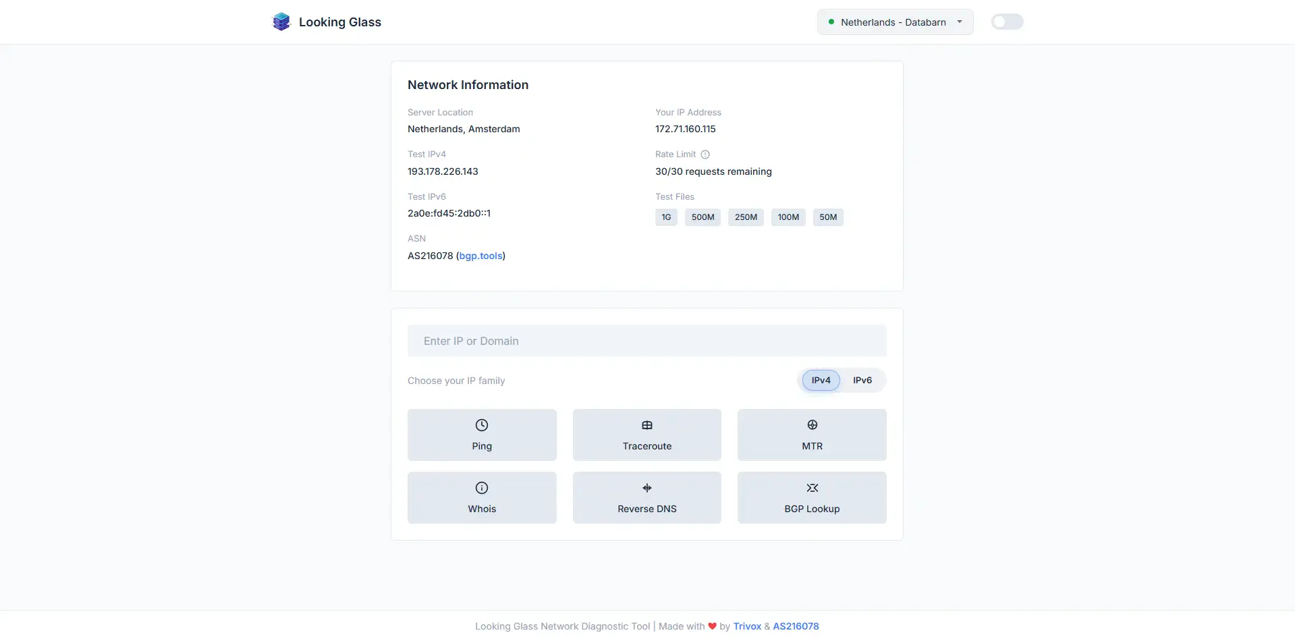The height and width of the screenshot is (637, 1295).
Task: Click the Network Information heading
Action: click(x=468, y=85)
